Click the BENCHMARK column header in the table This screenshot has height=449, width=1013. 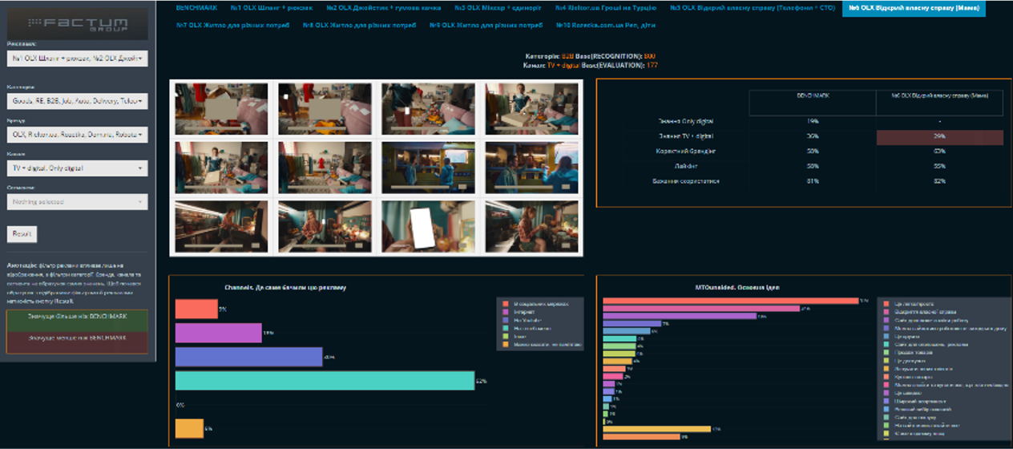[812, 103]
